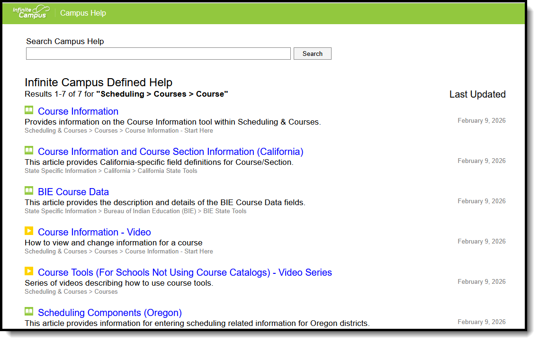Click the Campus Help header title

click(83, 13)
